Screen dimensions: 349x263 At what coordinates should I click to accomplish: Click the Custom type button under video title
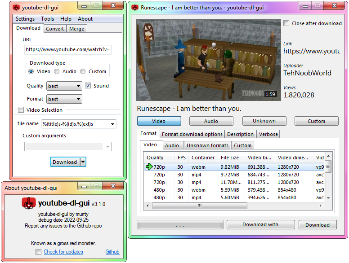(x=316, y=121)
